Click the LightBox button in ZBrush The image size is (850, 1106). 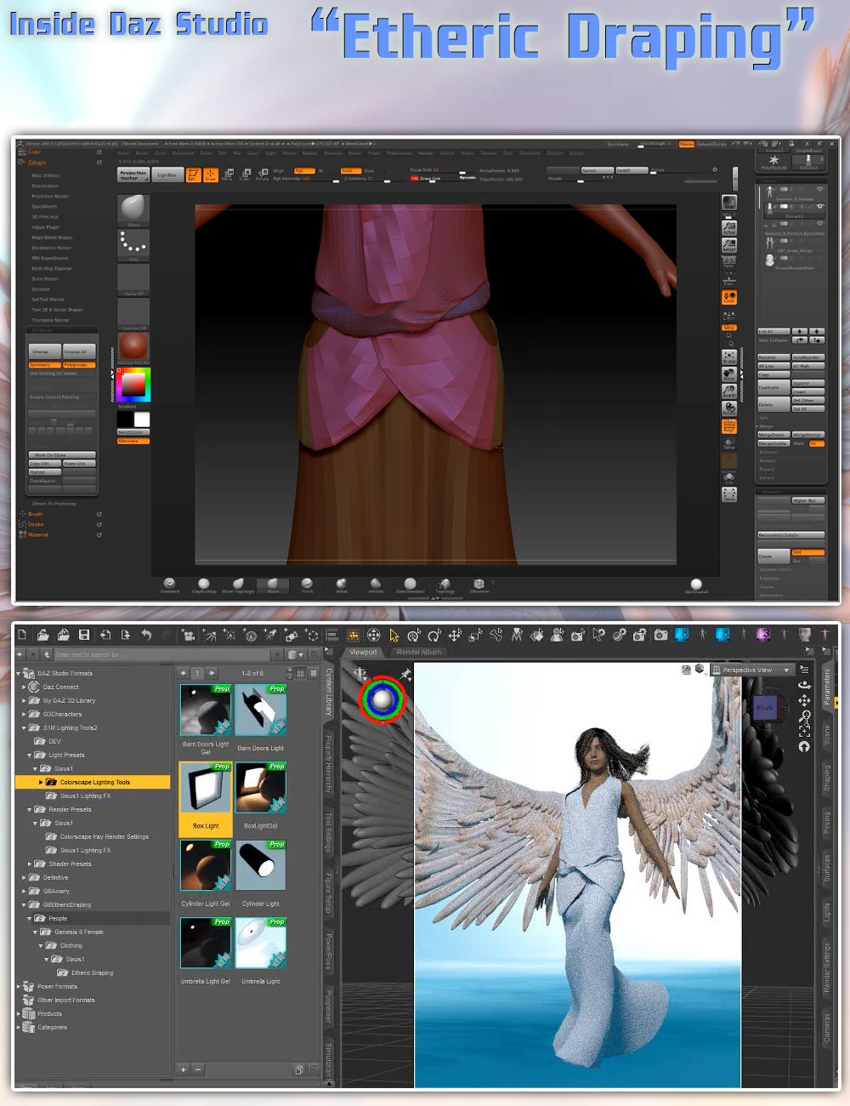point(167,175)
